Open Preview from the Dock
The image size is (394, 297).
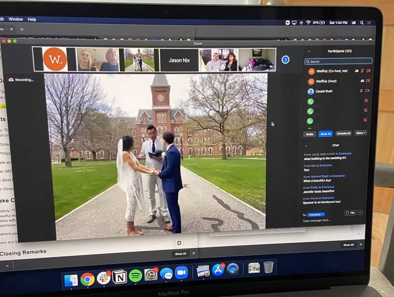pyautogui.click(x=203, y=271)
